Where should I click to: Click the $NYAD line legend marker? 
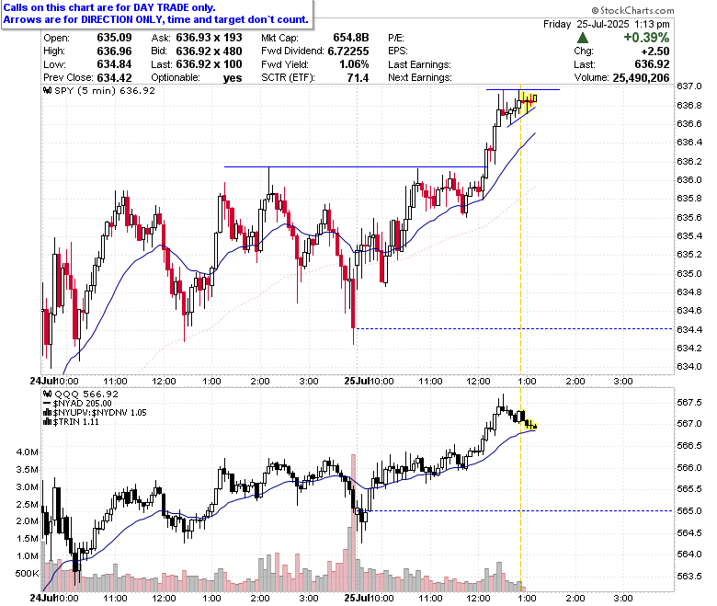click(47, 404)
